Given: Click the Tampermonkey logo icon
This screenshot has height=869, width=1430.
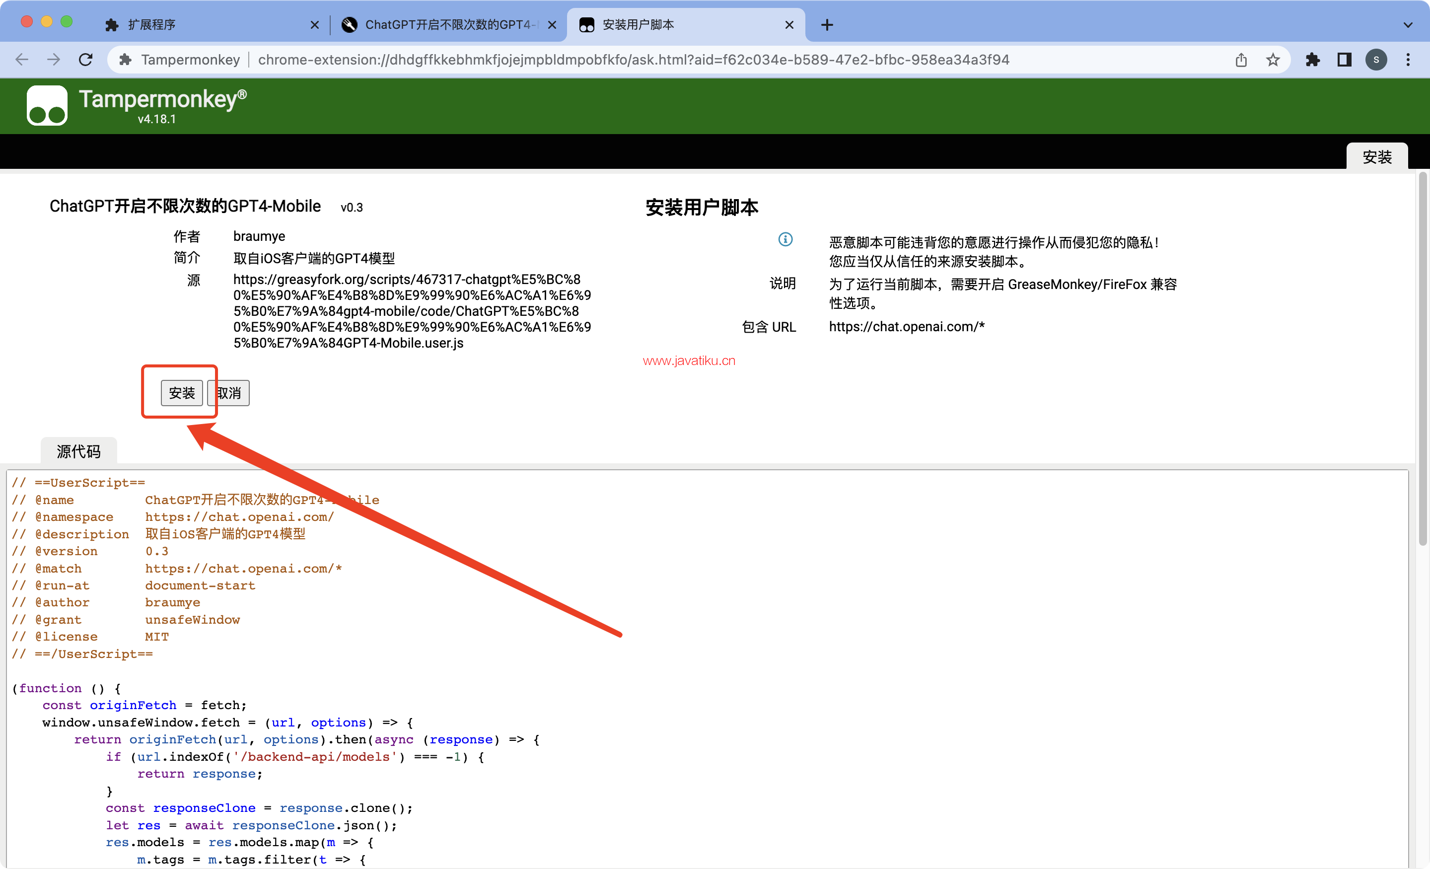Looking at the screenshot, I should pyautogui.click(x=47, y=105).
